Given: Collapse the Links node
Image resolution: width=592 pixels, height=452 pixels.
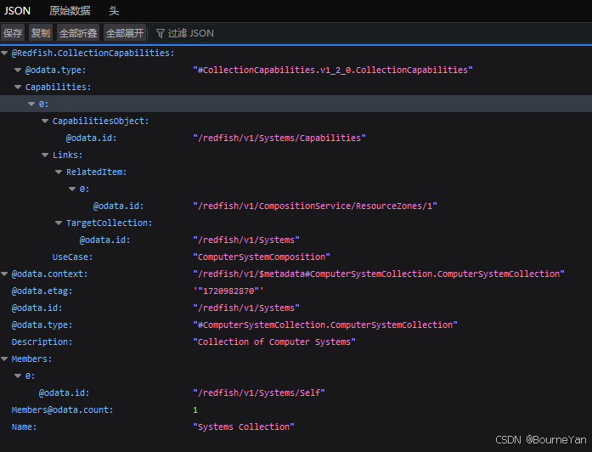Looking at the screenshot, I should click(45, 155).
